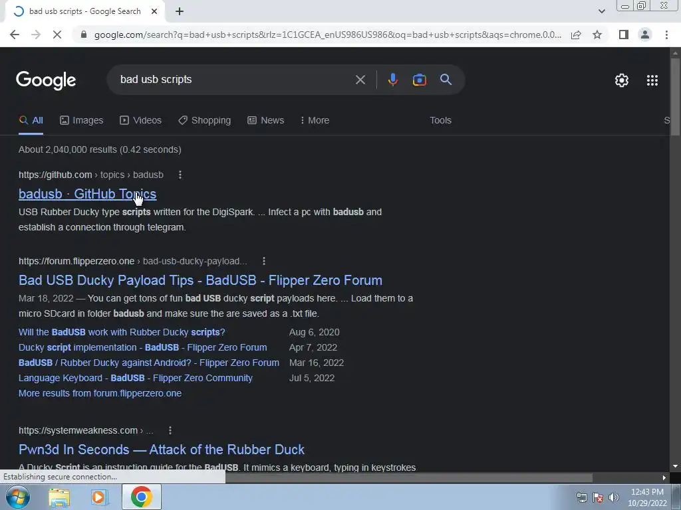
Task: Click the 'About 2,040,000 results' text
Action: pyautogui.click(x=100, y=149)
